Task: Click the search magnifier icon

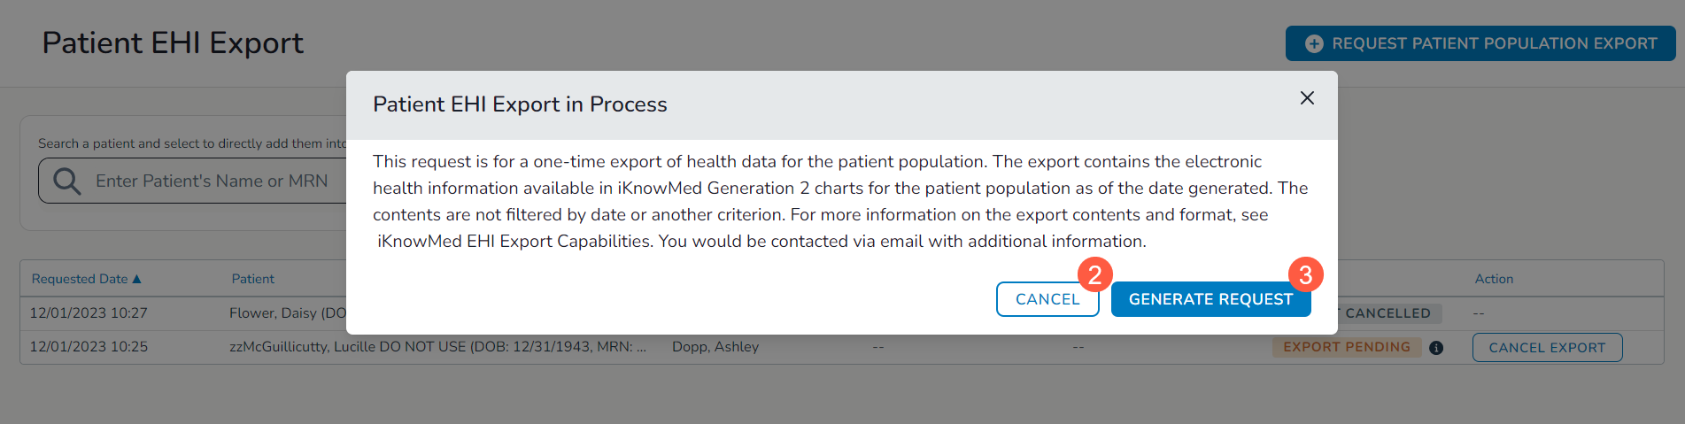Action: point(67,181)
